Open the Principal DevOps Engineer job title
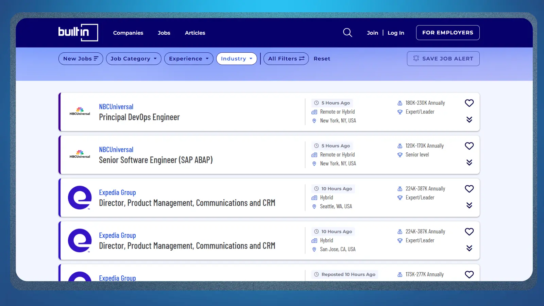This screenshot has width=544, height=306. 139,117
